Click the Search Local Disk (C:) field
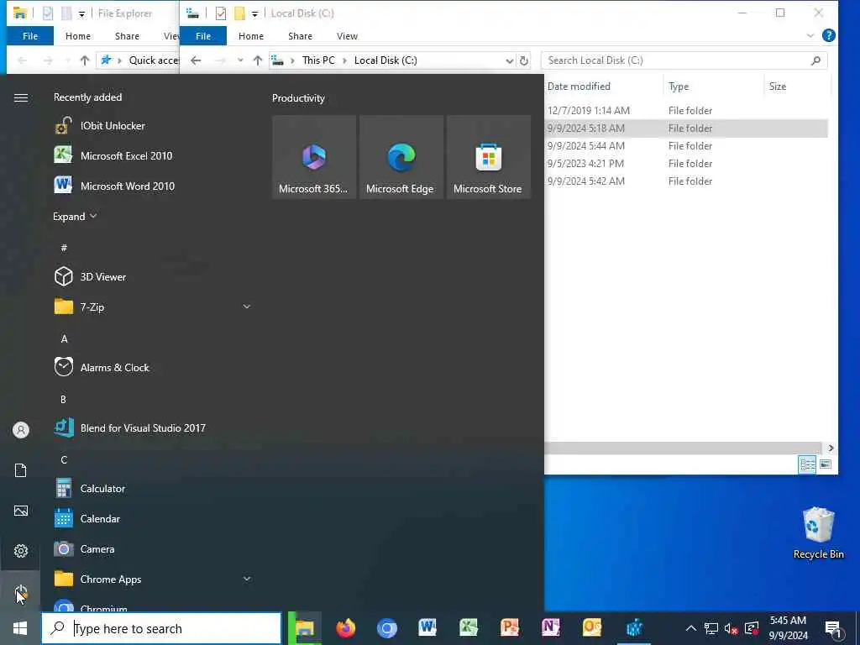860x645 pixels. 684,60
